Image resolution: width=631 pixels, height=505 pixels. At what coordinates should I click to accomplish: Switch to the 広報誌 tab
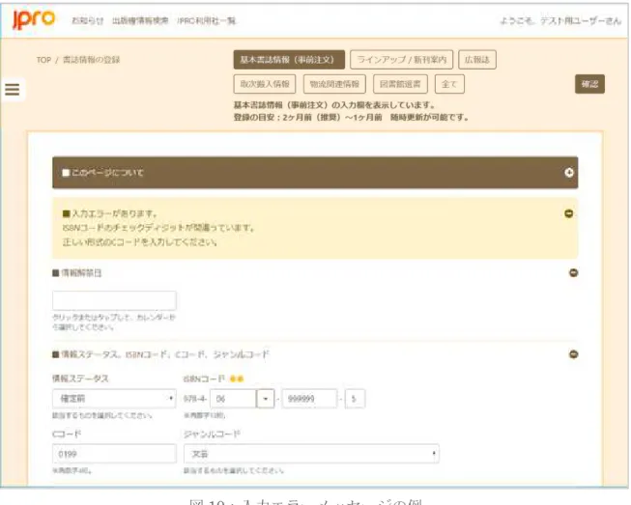[476, 60]
